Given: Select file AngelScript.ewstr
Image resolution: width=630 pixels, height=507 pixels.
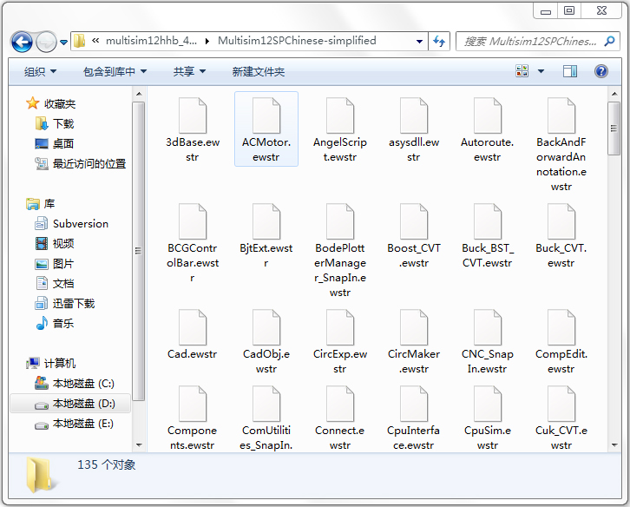Looking at the screenshot, I should point(340,128).
